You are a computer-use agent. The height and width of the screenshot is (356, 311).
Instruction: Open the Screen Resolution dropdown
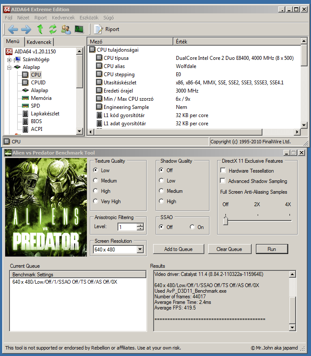pos(140,249)
